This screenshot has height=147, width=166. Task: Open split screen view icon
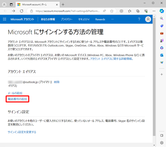point(122,11)
